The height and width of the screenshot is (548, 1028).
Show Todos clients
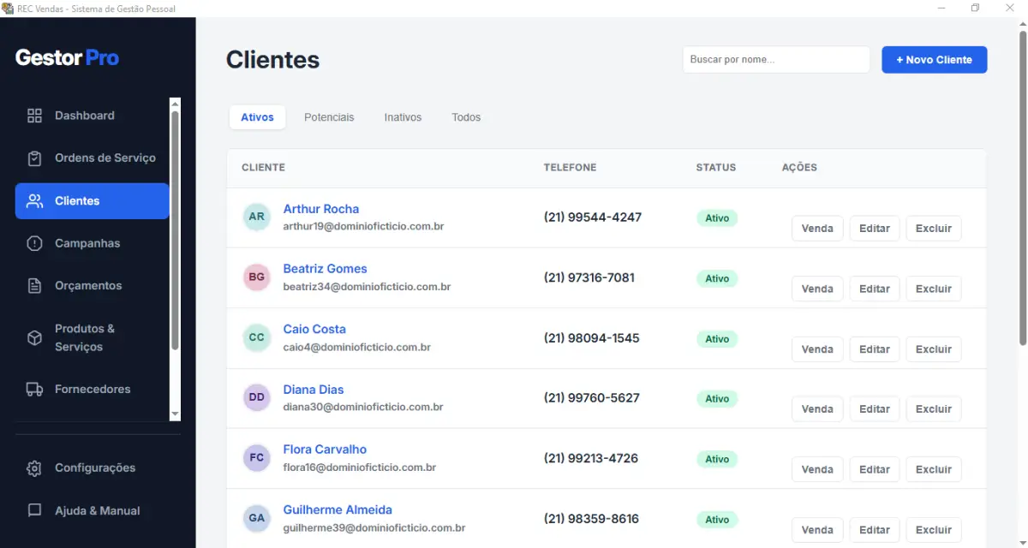pos(466,116)
